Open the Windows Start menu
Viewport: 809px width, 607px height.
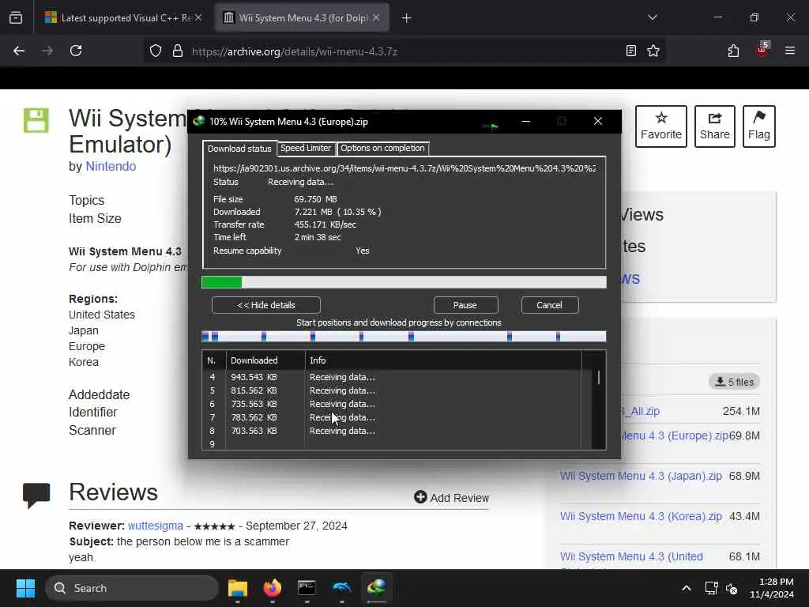25,588
